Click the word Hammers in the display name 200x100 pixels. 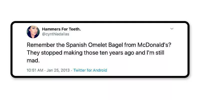(x=50, y=29)
